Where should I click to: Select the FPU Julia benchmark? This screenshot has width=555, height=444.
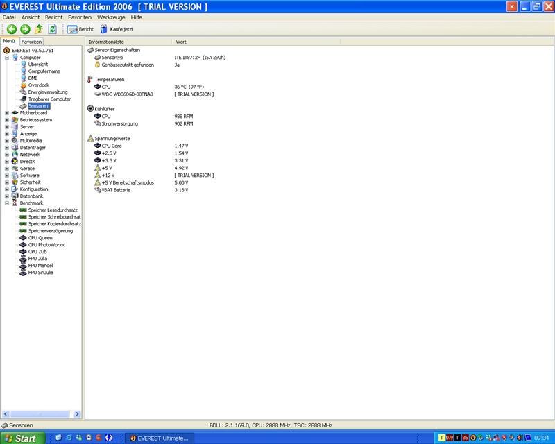click(37, 259)
